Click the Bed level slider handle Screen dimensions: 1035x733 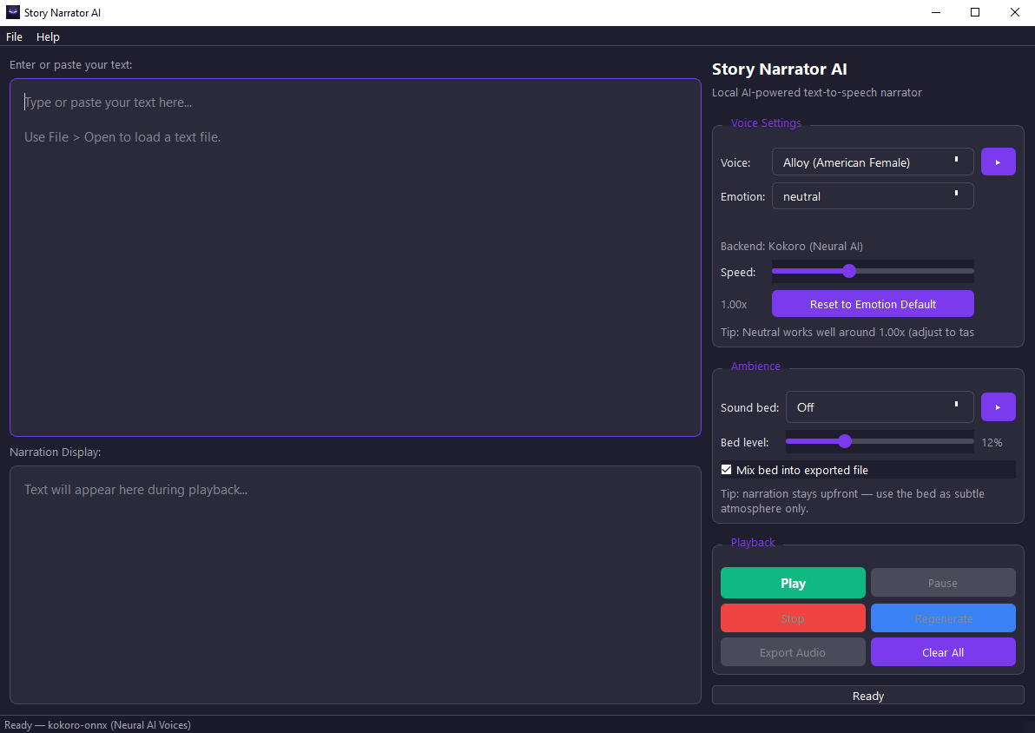click(x=844, y=442)
